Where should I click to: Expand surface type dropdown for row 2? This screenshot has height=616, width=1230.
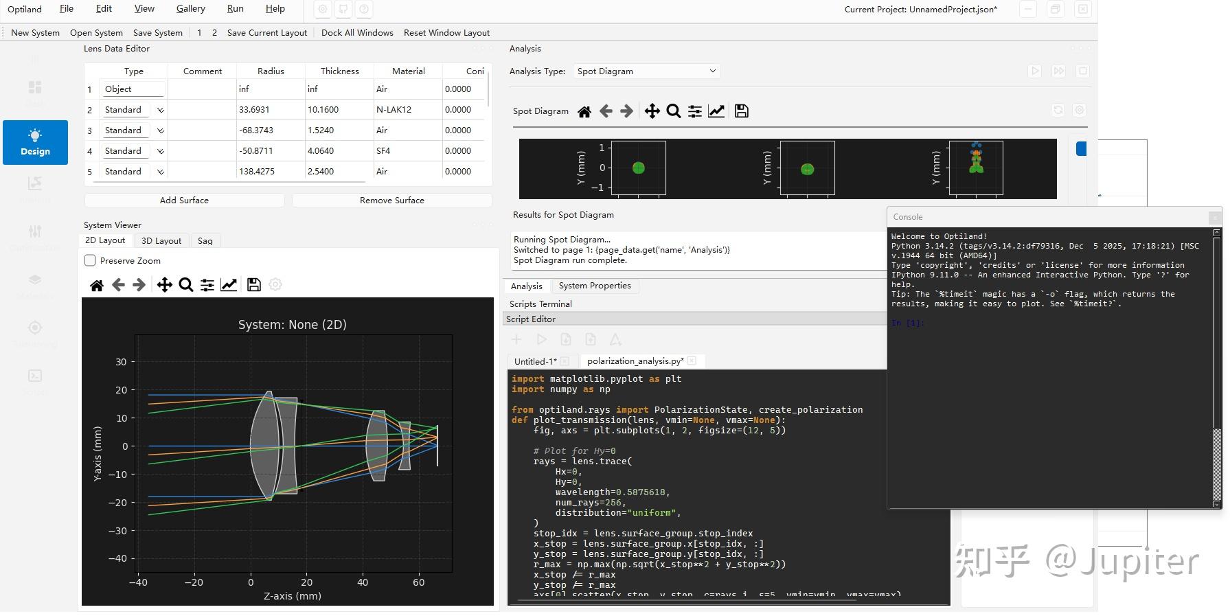[x=161, y=110]
